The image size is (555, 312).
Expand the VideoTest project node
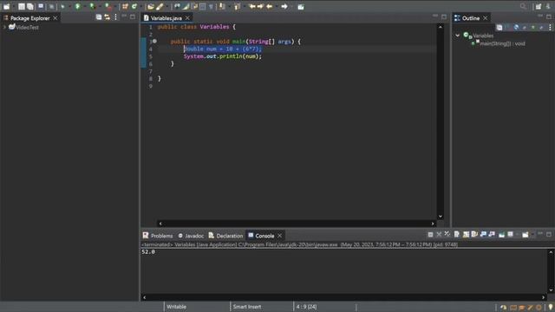(4, 27)
